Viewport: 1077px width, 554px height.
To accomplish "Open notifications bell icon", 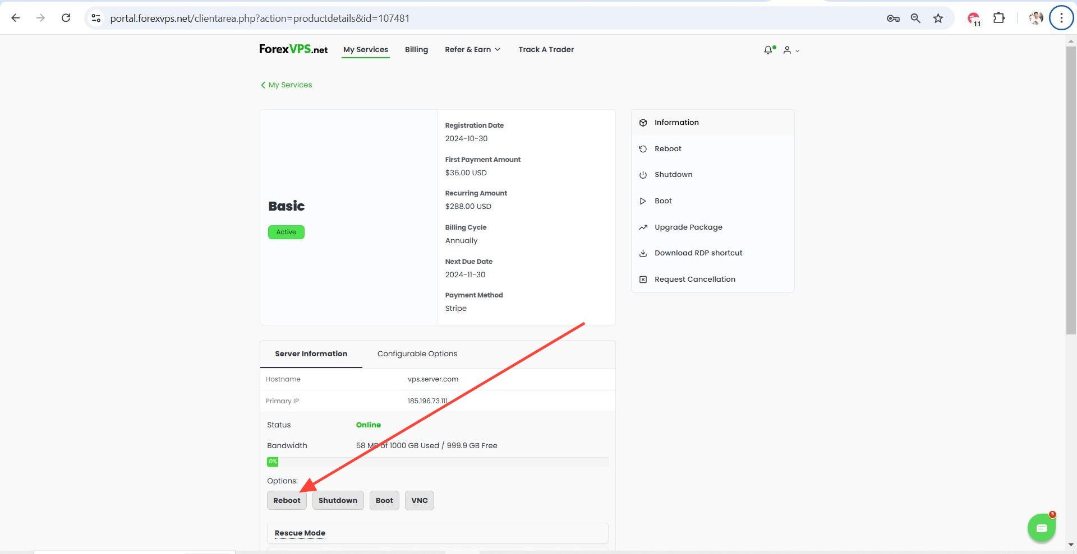I will click(768, 50).
